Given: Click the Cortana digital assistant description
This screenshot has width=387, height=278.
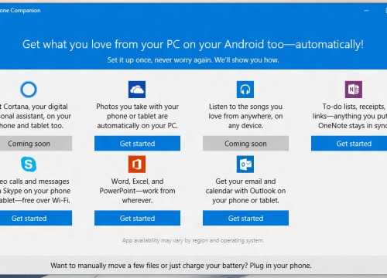Looking at the screenshot, I should [36, 116].
